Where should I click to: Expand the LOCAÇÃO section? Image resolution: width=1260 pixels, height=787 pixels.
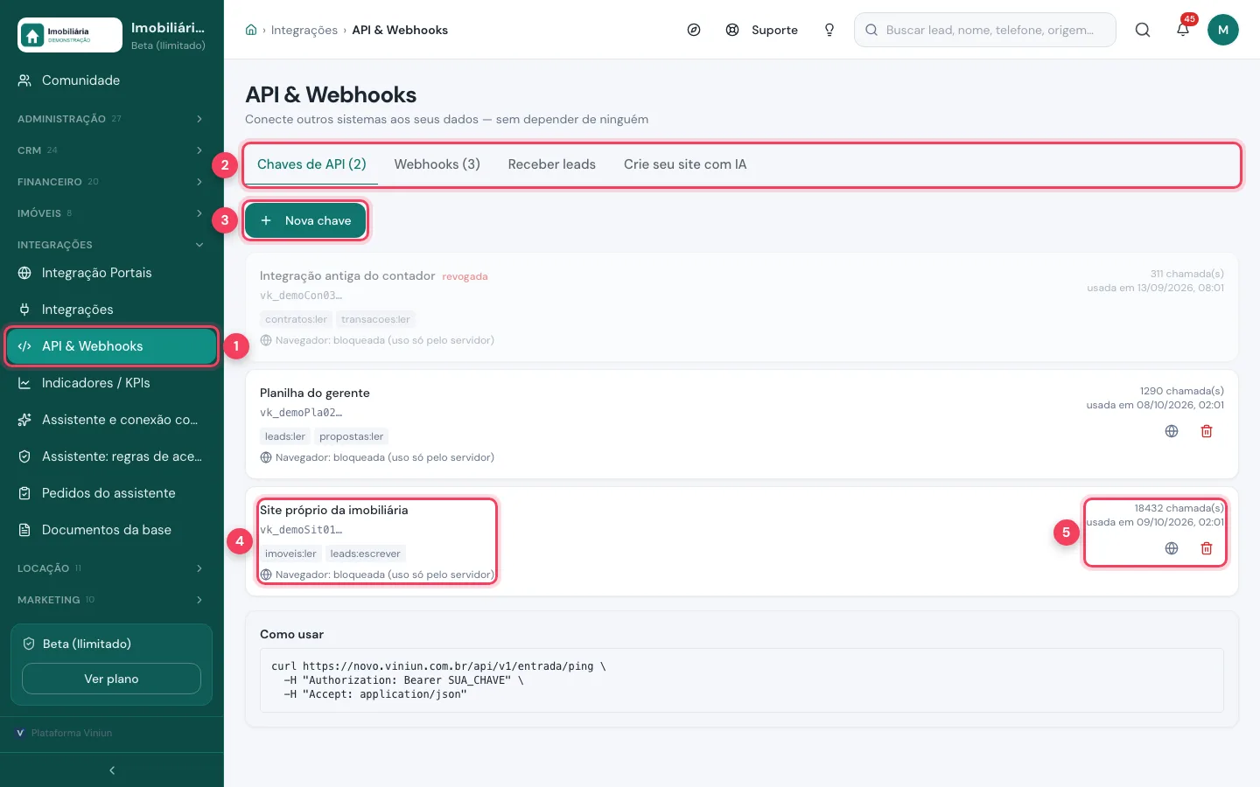[x=112, y=568]
